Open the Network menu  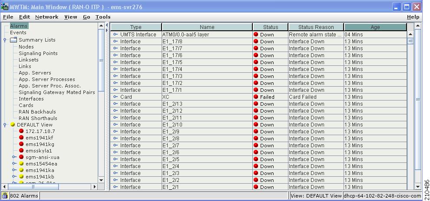click(46, 17)
